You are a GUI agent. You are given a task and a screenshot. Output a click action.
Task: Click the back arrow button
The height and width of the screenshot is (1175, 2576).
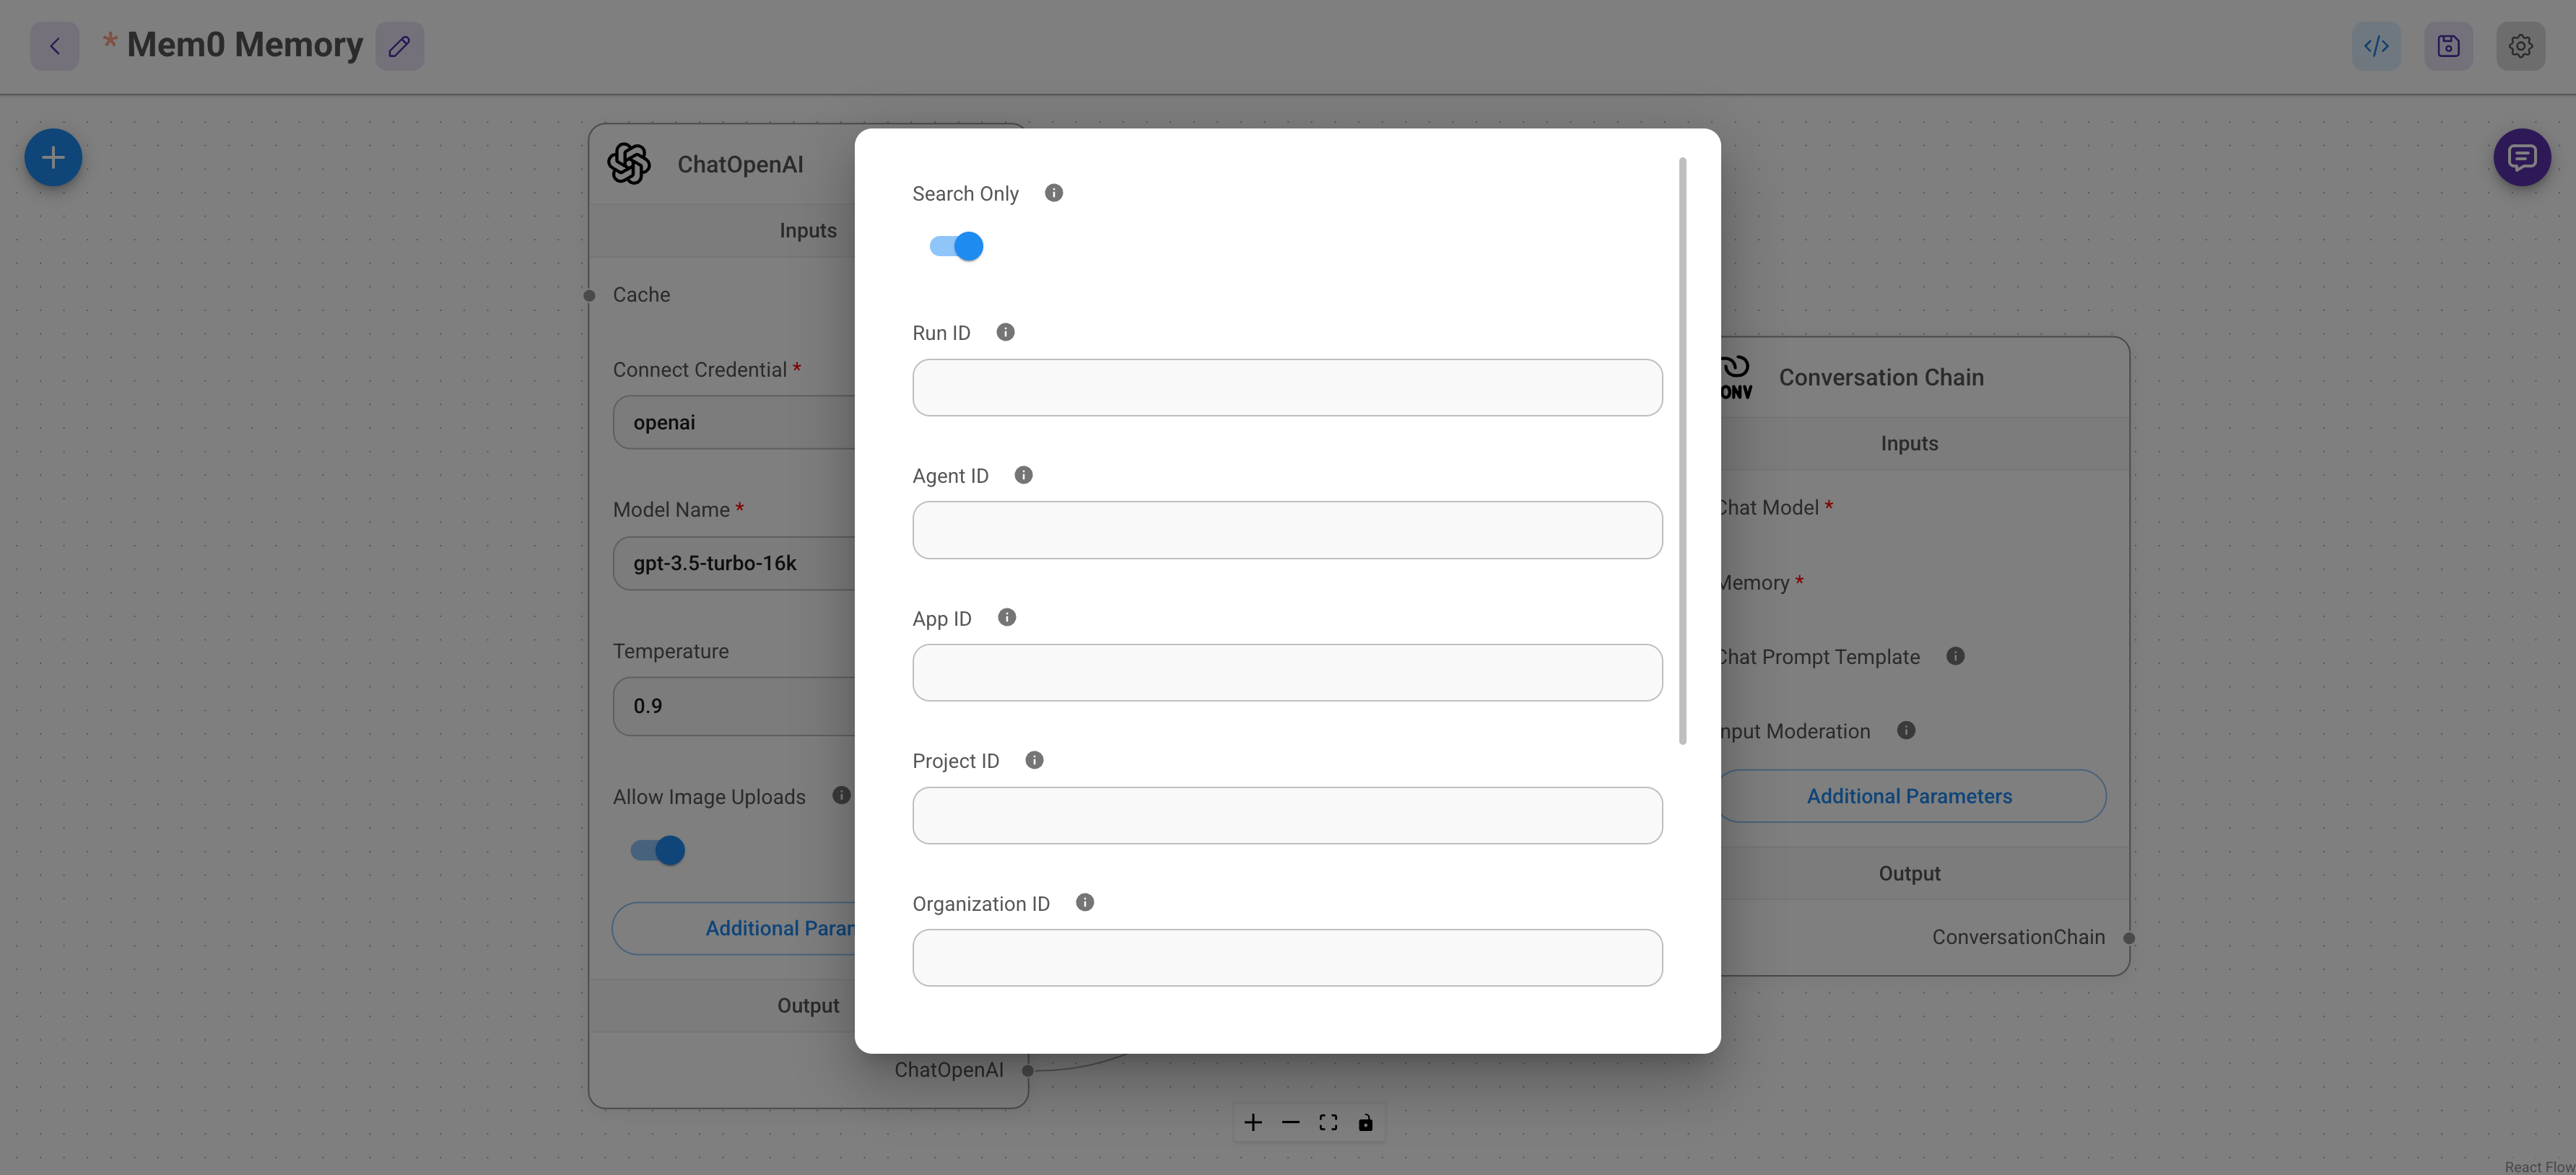[x=55, y=46]
